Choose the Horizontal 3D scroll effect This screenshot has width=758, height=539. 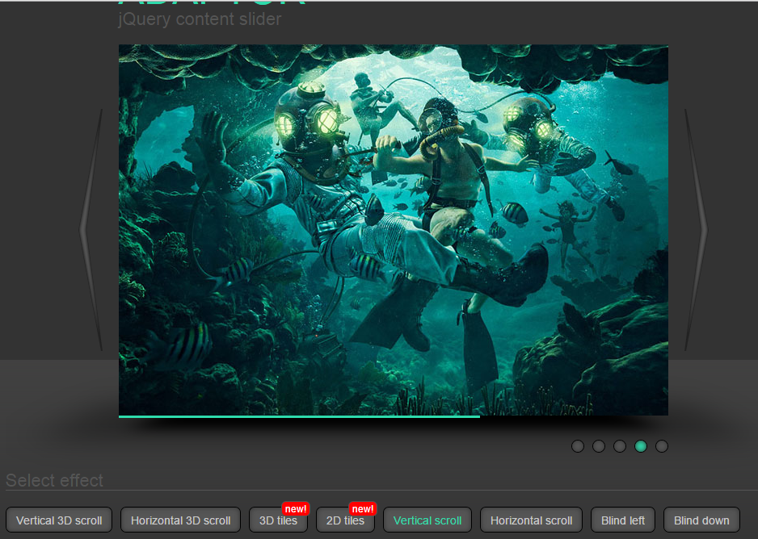tap(180, 520)
